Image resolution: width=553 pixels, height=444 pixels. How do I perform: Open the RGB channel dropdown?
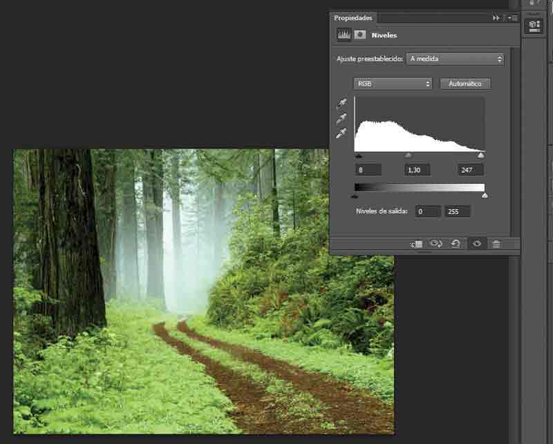click(393, 84)
